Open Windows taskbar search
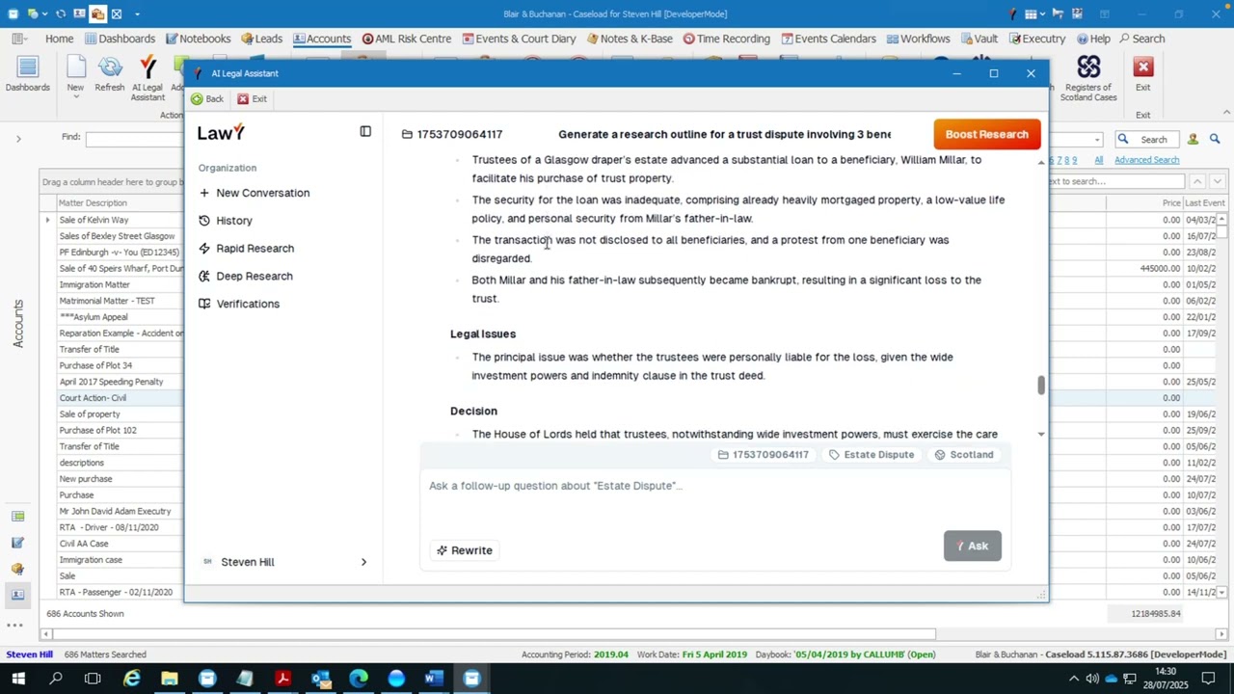Image resolution: width=1234 pixels, height=694 pixels. coord(56,679)
